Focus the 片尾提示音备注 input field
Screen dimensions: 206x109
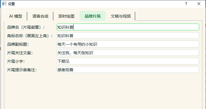coord(128,70)
